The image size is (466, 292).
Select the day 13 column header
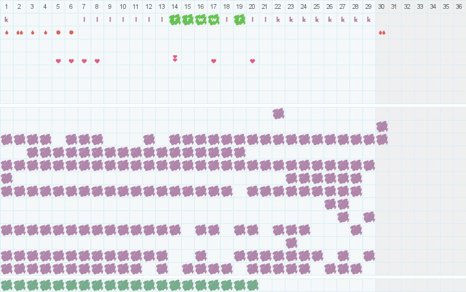tap(162, 6)
